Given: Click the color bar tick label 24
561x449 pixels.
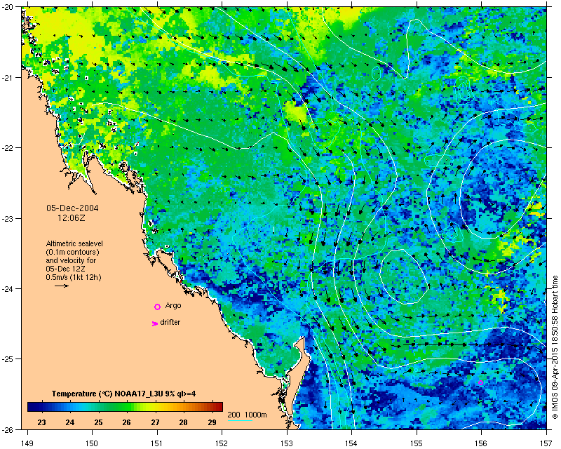Looking at the screenshot, I should point(69,422).
